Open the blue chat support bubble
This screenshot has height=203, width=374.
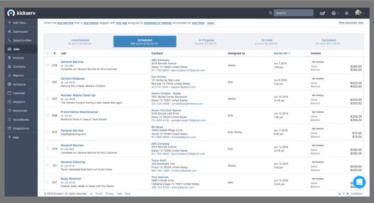359,182
